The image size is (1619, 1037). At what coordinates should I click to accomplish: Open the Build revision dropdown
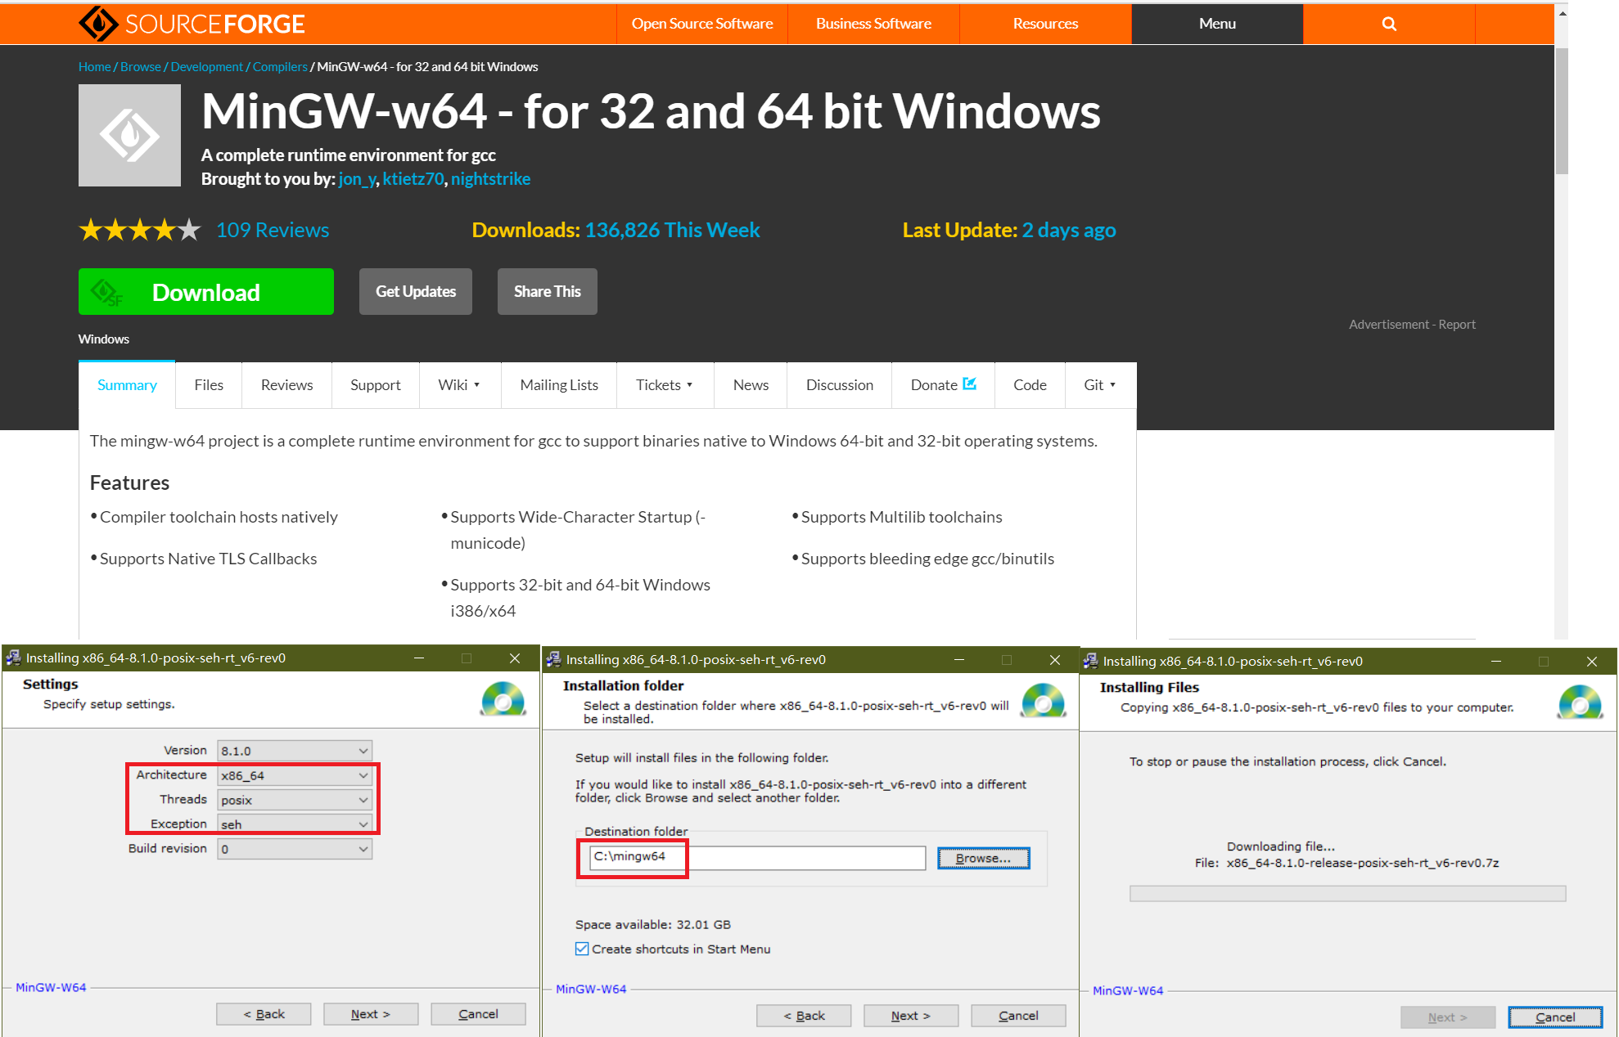(x=295, y=849)
